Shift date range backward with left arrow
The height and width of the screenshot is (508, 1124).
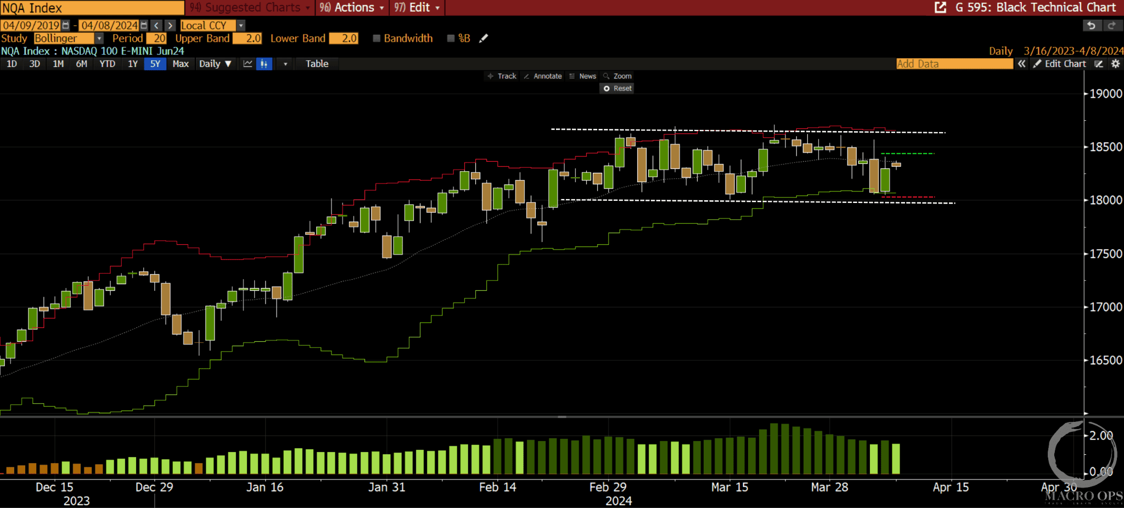coord(156,25)
